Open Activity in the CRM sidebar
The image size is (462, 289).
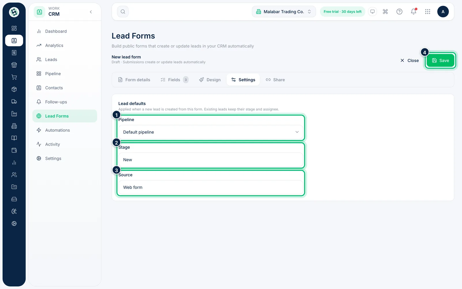point(65,144)
